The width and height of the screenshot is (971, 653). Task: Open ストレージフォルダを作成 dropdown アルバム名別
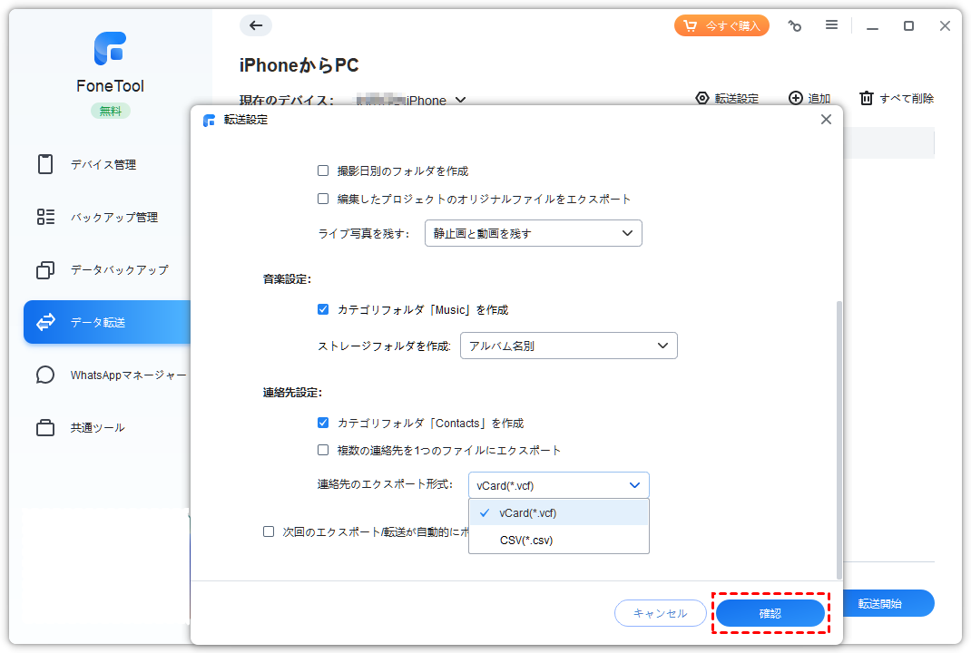568,346
